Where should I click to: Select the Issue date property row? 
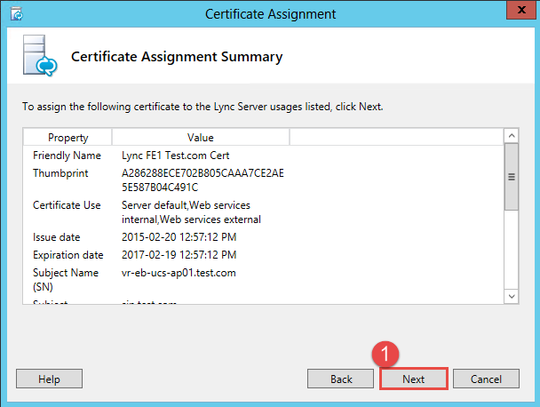tap(58, 238)
